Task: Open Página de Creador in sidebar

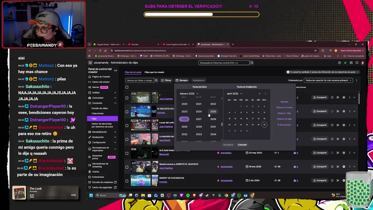Action: pos(101,77)
